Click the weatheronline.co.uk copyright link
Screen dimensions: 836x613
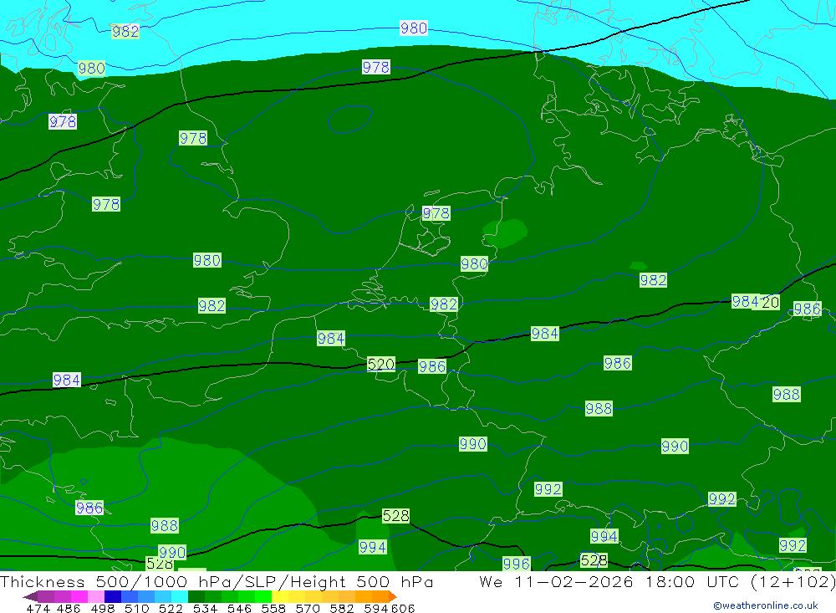click(766, 605)
